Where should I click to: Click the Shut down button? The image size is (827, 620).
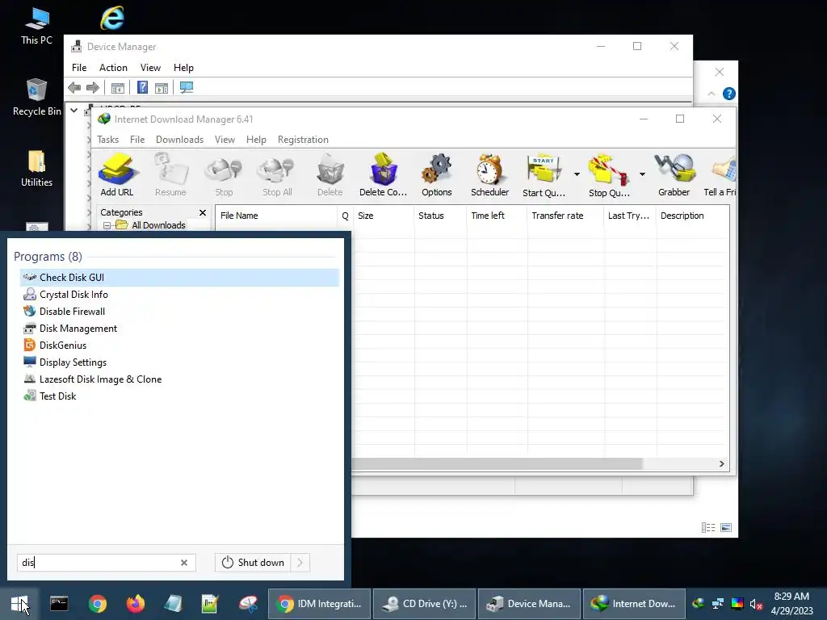click(253, 563)
